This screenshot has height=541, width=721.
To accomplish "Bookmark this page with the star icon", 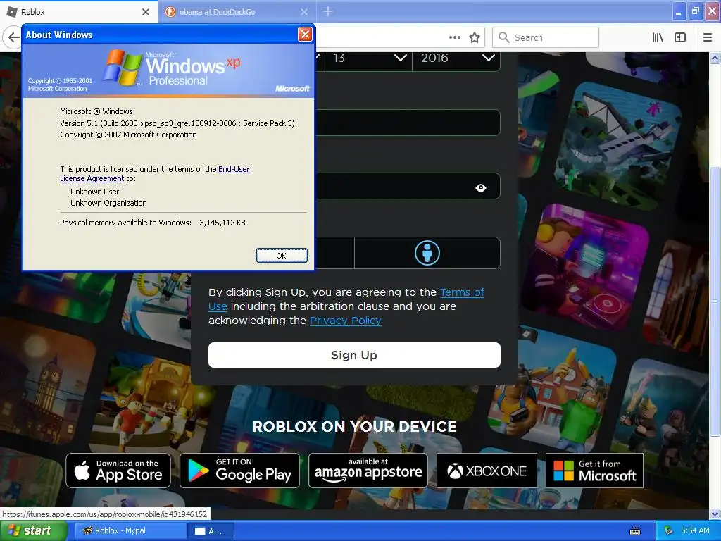I will 475,38.
